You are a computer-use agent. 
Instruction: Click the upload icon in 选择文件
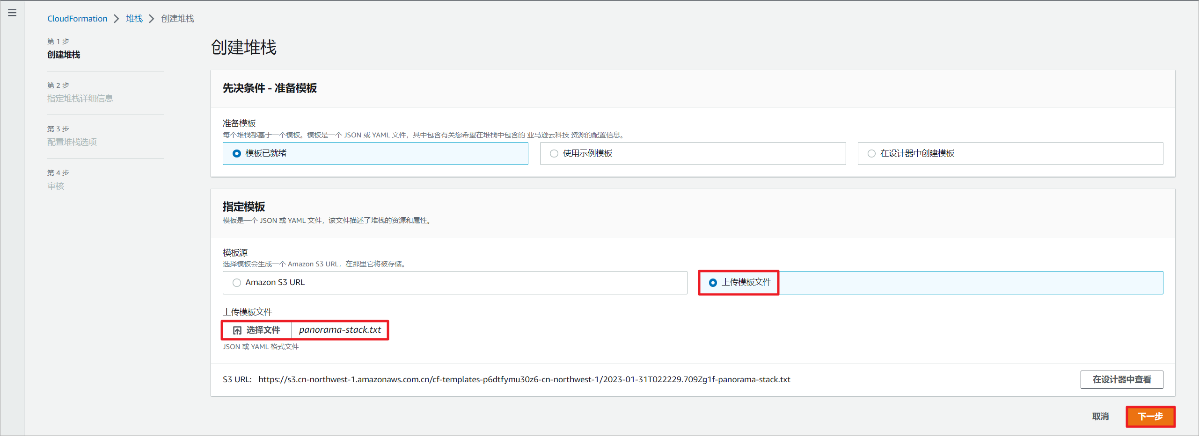click(x=237, y=330)
